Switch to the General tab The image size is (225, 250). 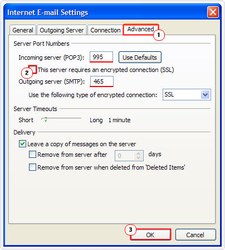[x=23, y=30]
